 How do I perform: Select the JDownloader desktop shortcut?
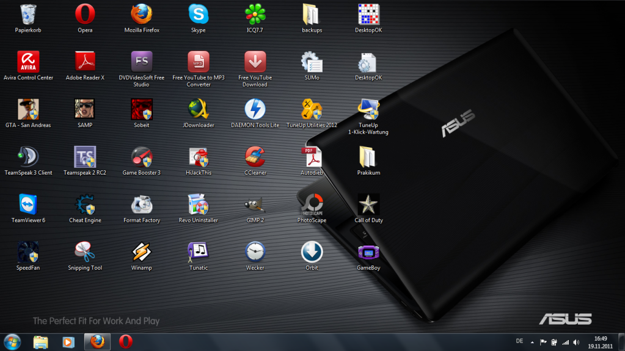[x=198, y=109]
